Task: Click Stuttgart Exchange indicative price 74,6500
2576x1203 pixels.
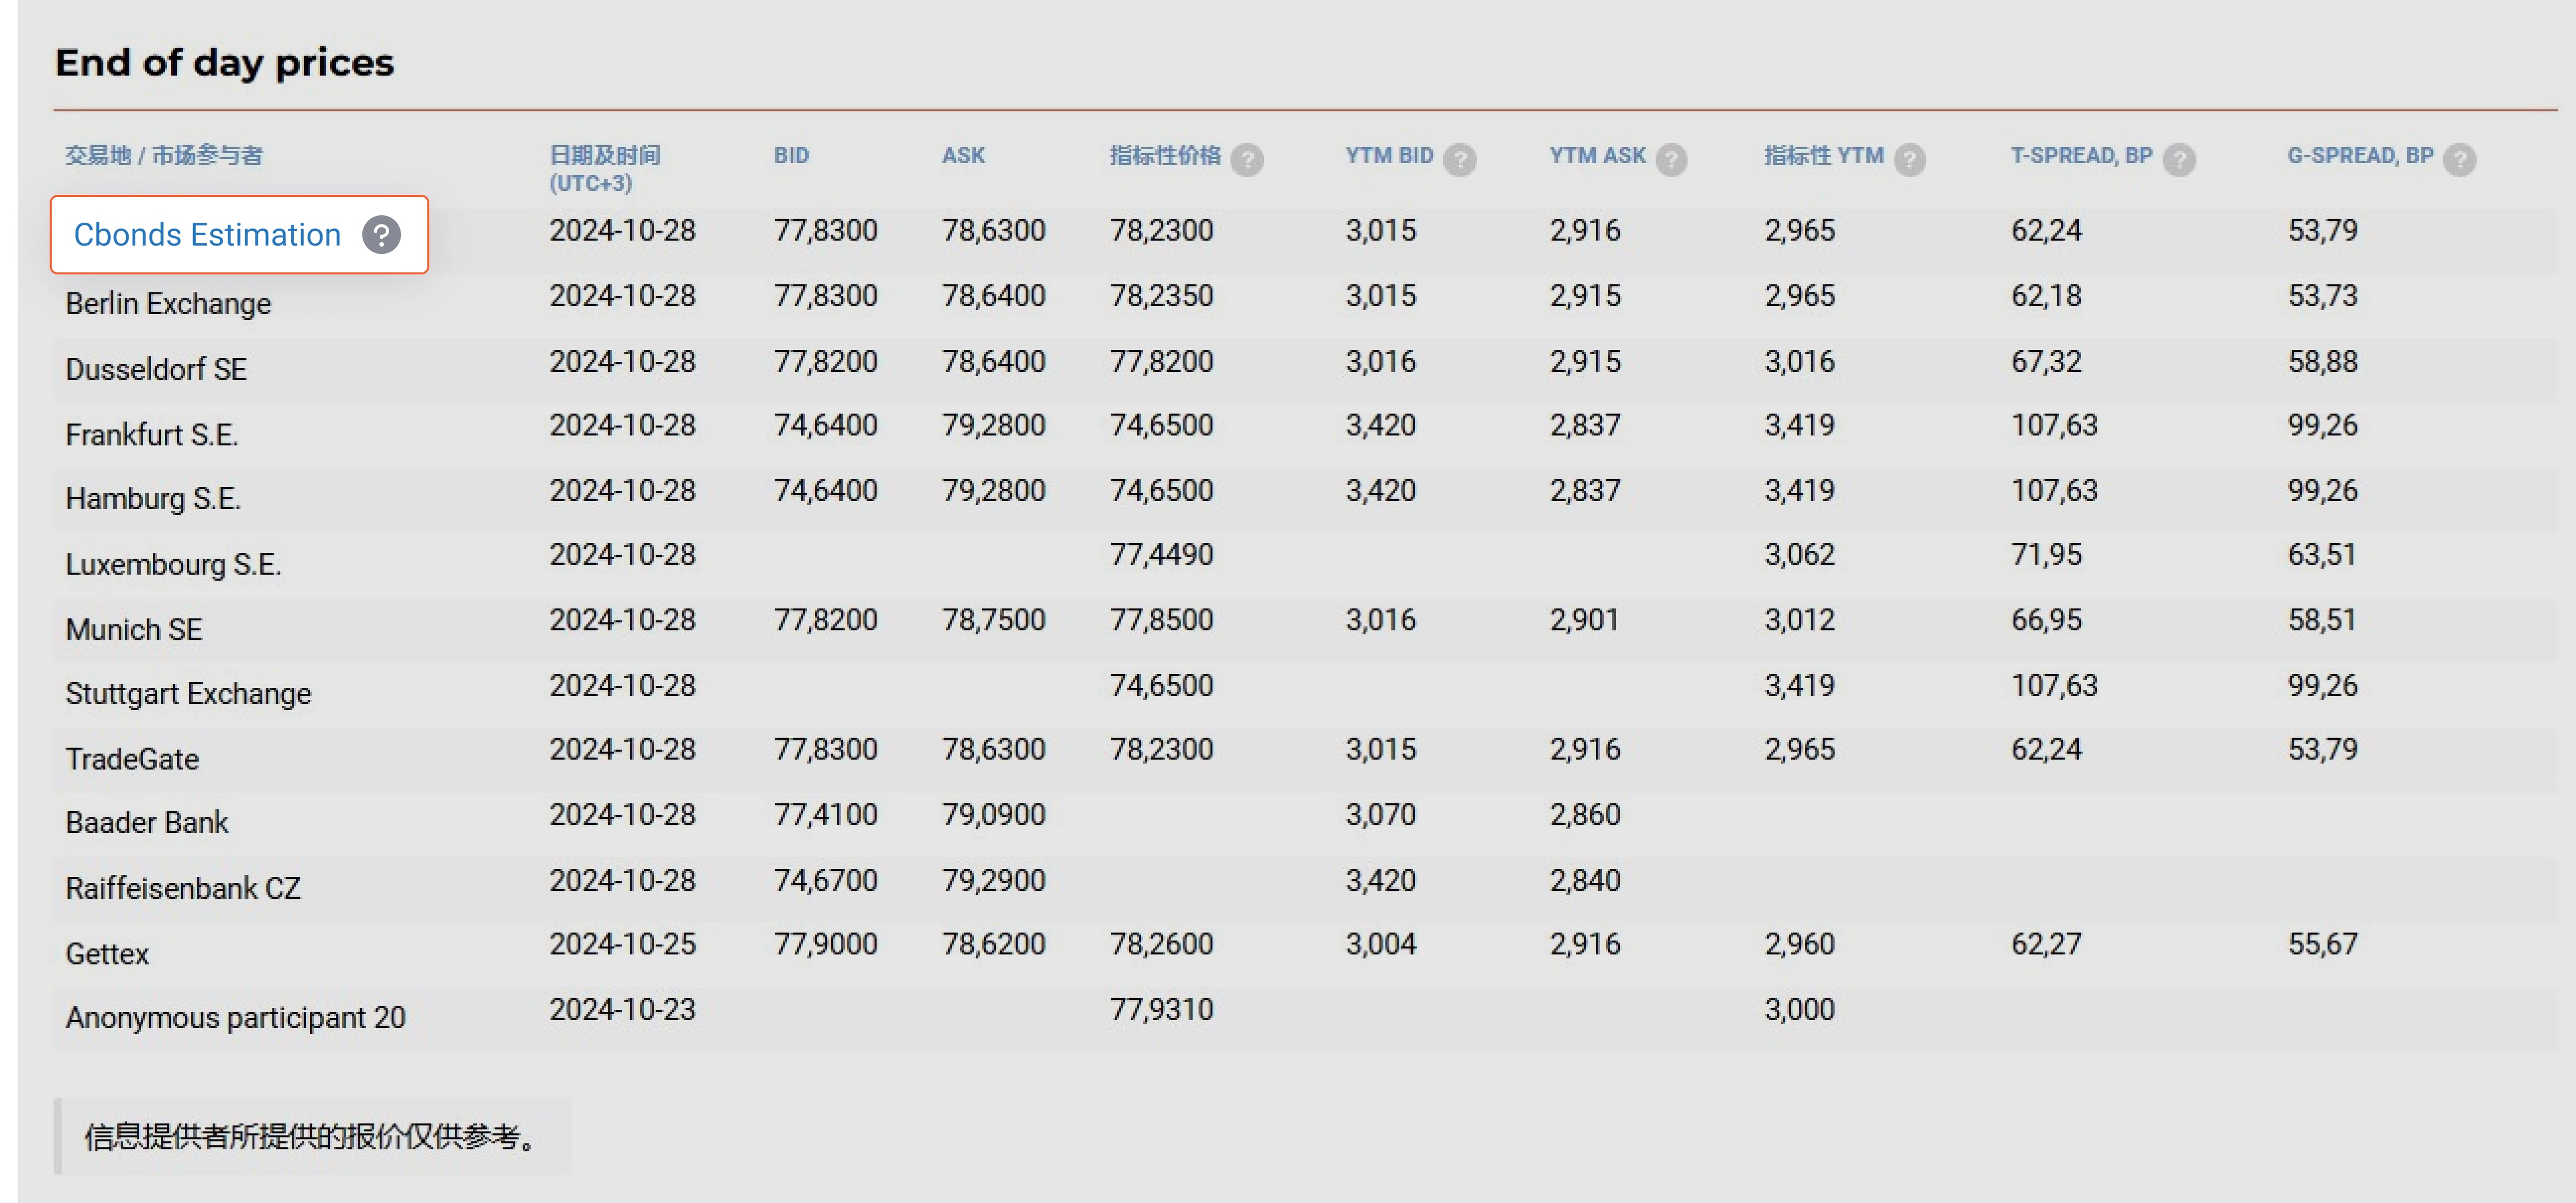Action: coord(1161,686)
